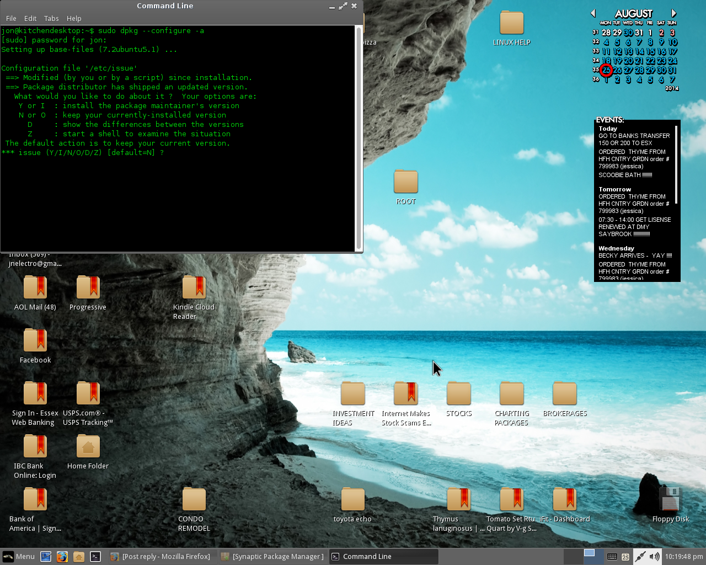
Task: Click the Events widget scrollbar
Action: [x=676, y=166]
